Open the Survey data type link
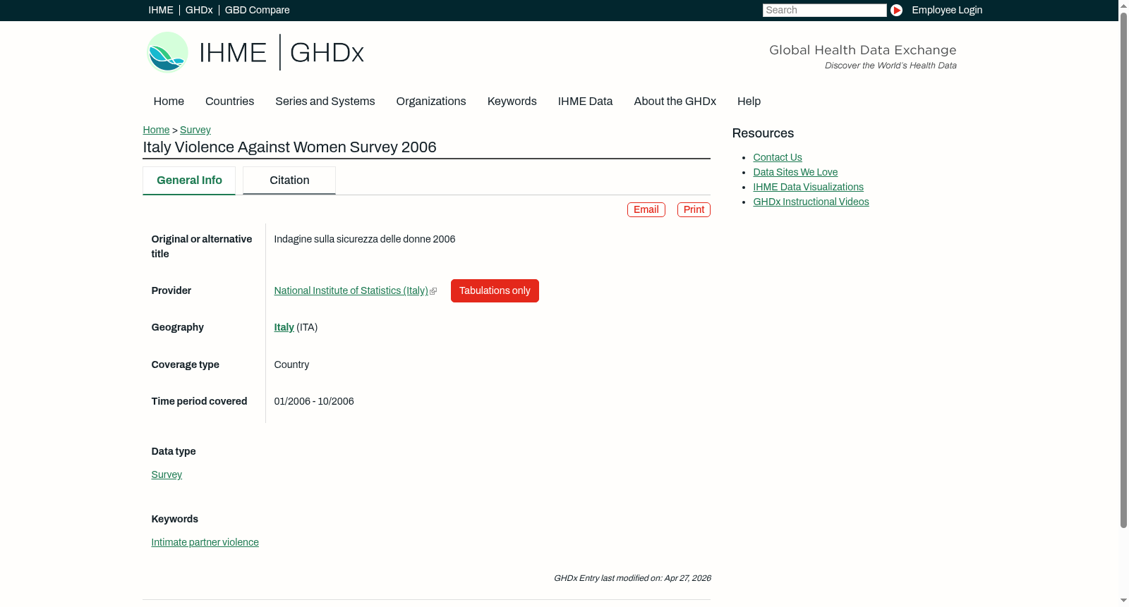 (167, 474)
